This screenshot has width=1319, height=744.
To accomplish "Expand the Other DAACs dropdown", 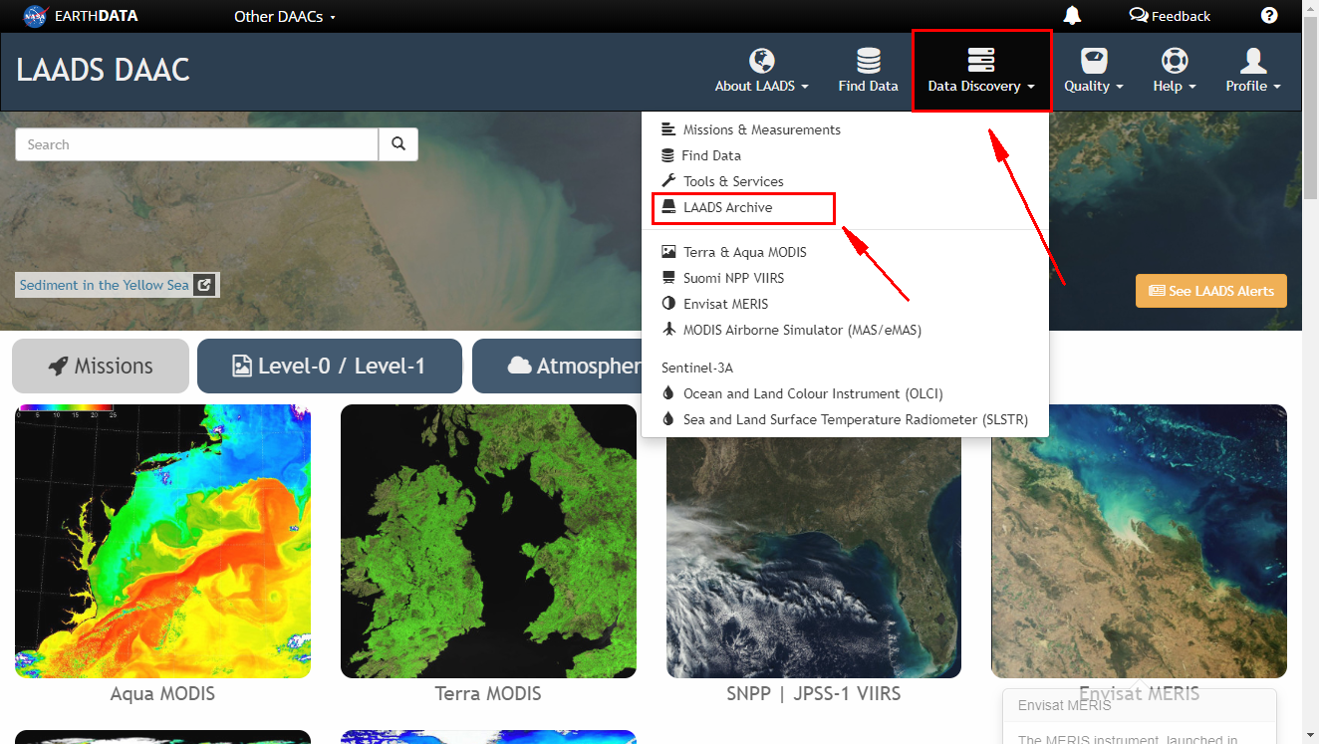I will pos(285,16).
